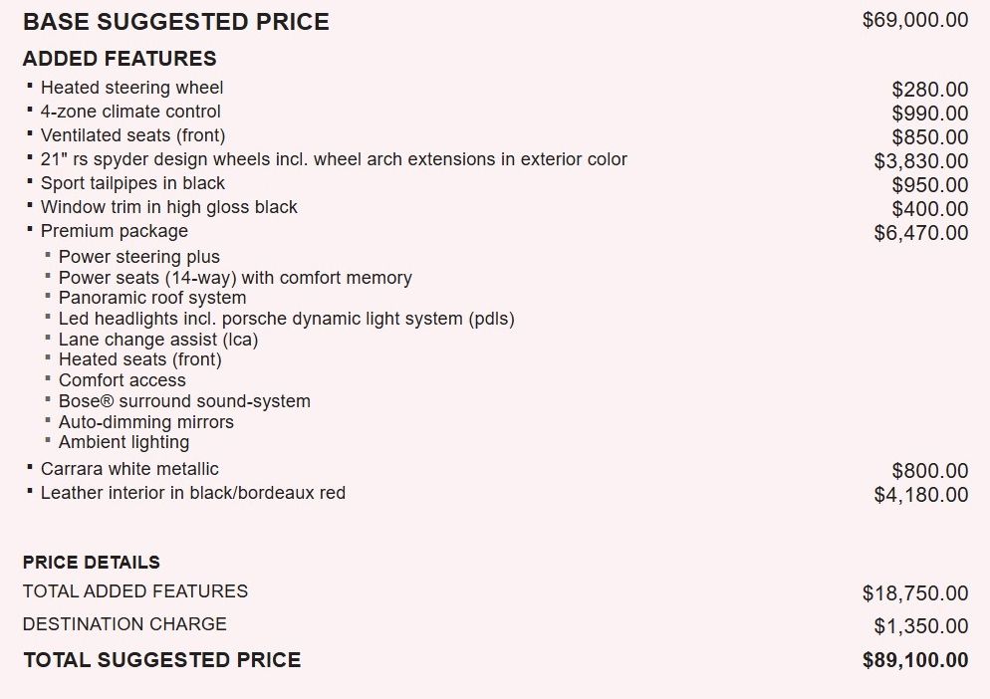This screenshot has width=990, height=699.
Task: Click the Premium package item
Action: point(114,231)
